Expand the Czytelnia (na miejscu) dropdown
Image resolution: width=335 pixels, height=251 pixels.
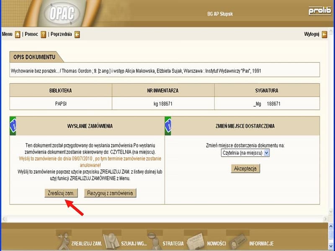tap(246, 153)
